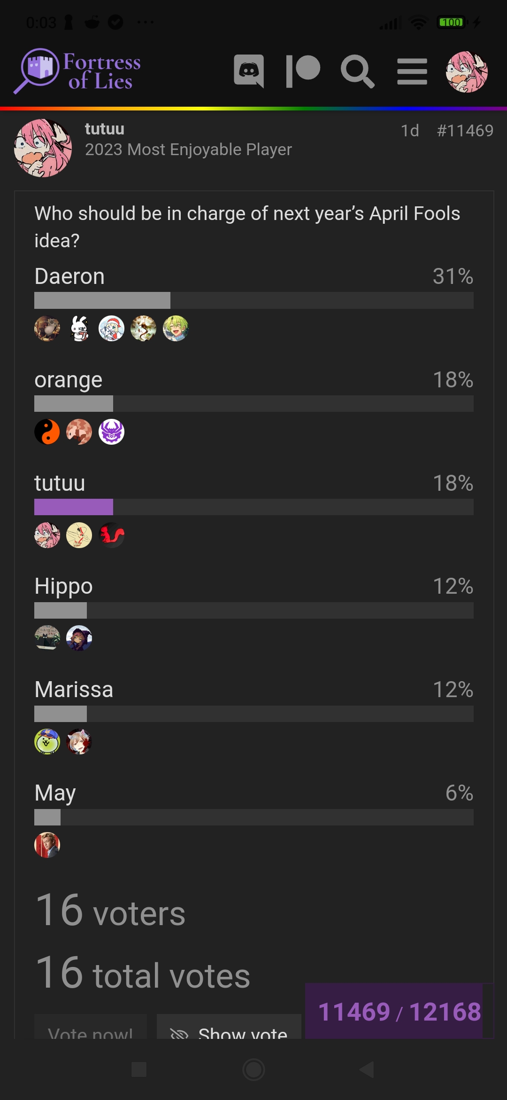Go to Fortress of Lies home logo
Viewport: 507px width, 1100px height.
tap(77, 71)
